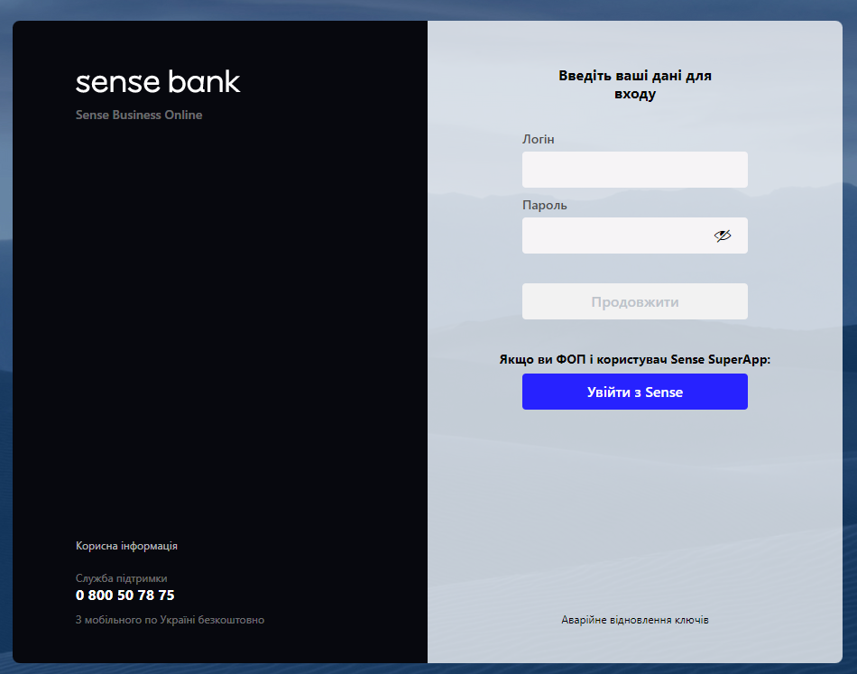Click the Пароль field label

[x=544, y=206]
